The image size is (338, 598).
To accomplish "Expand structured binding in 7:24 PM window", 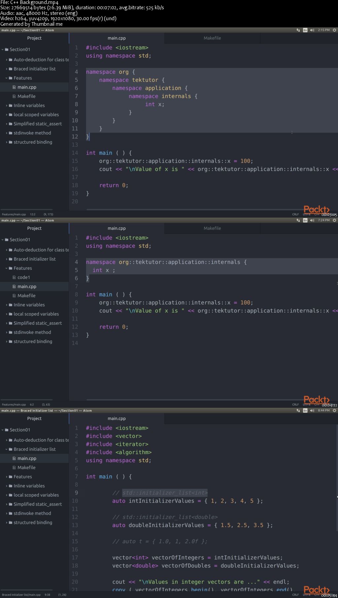I will tap(7, 341).
